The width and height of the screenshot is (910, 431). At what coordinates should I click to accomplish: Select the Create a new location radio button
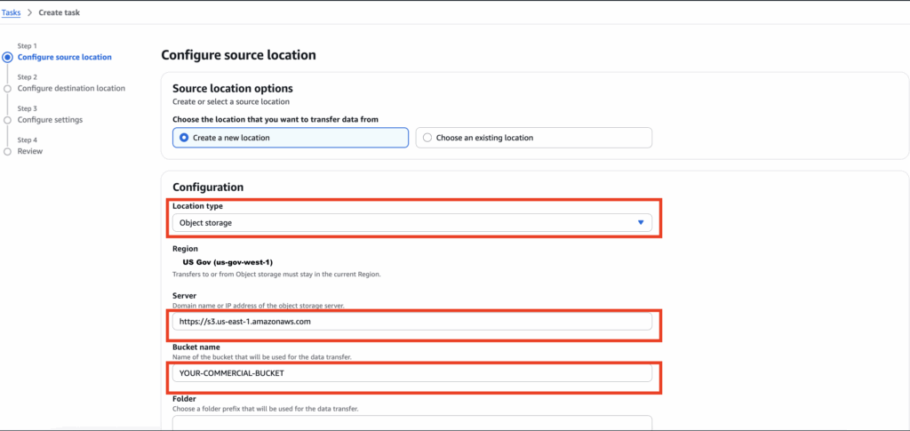(185, 138)
